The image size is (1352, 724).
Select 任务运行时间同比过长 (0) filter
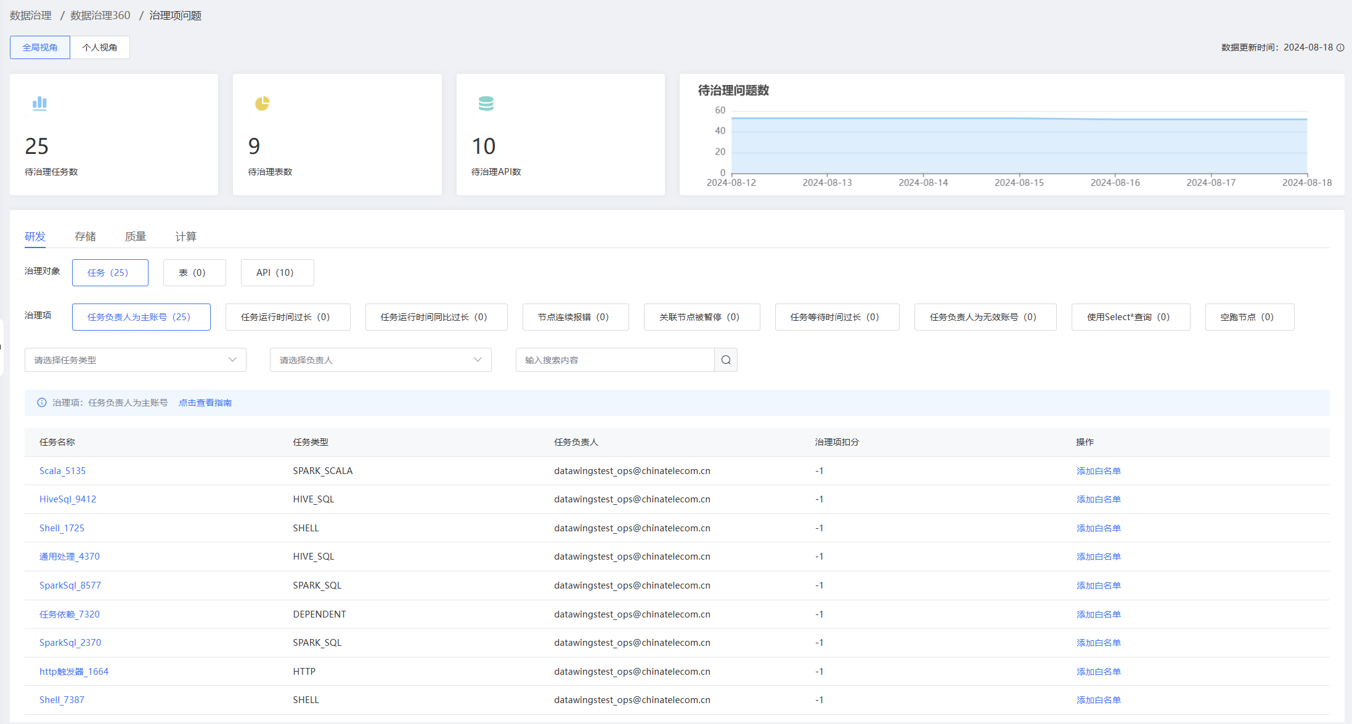pyautogui.click(x=436, y=317)
